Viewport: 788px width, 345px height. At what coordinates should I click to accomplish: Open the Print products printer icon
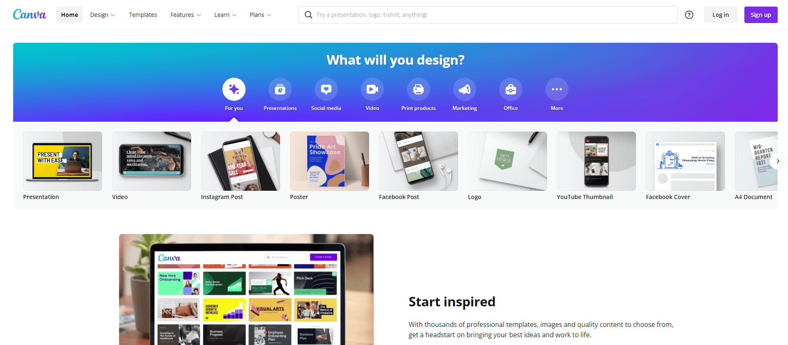point(419,89)
